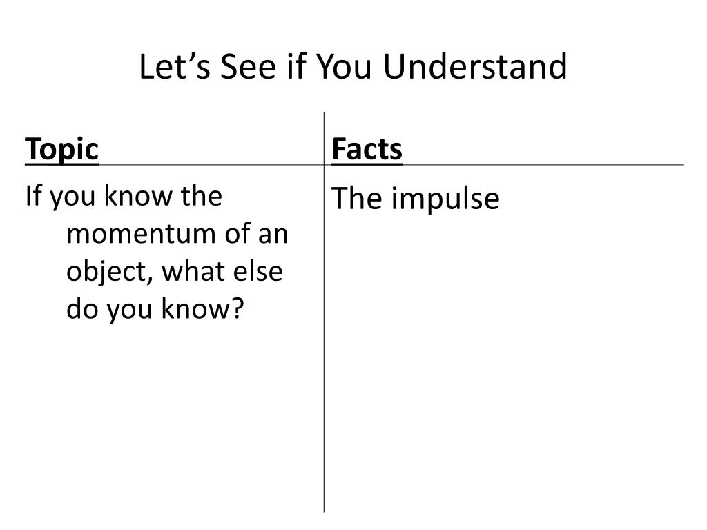The height and width of the screenshot is (530, 707).
Task: Select the underlined 'Facts' heading
Action: pyautogui.click(x=367, y=149)
